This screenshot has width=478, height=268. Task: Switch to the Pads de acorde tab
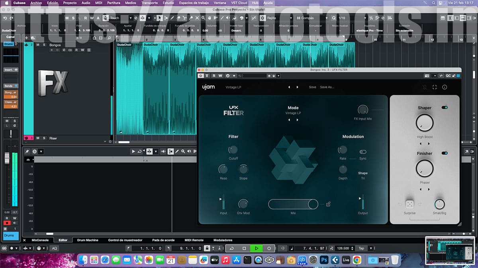163,240
